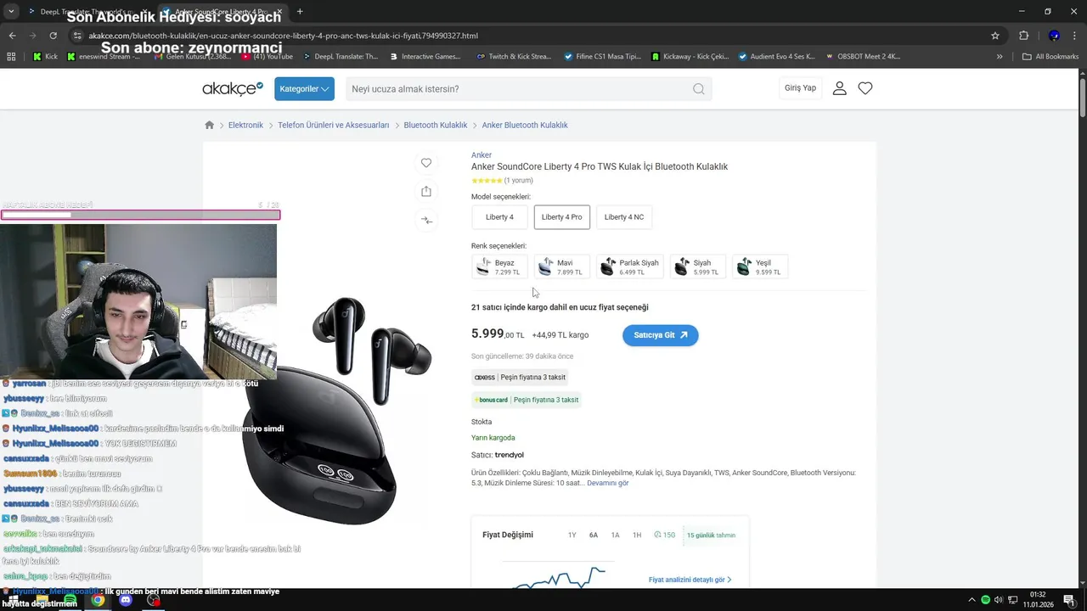Screen dimensions: 1087x611
Task: Open the browser apps grid icon
Action: click(x=11, y=57)
